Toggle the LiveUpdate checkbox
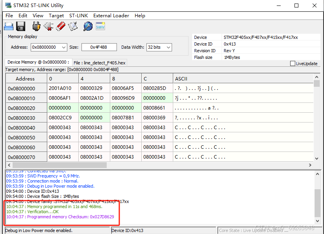The width and height of the screenshot is (324, 234). point(293,64)
